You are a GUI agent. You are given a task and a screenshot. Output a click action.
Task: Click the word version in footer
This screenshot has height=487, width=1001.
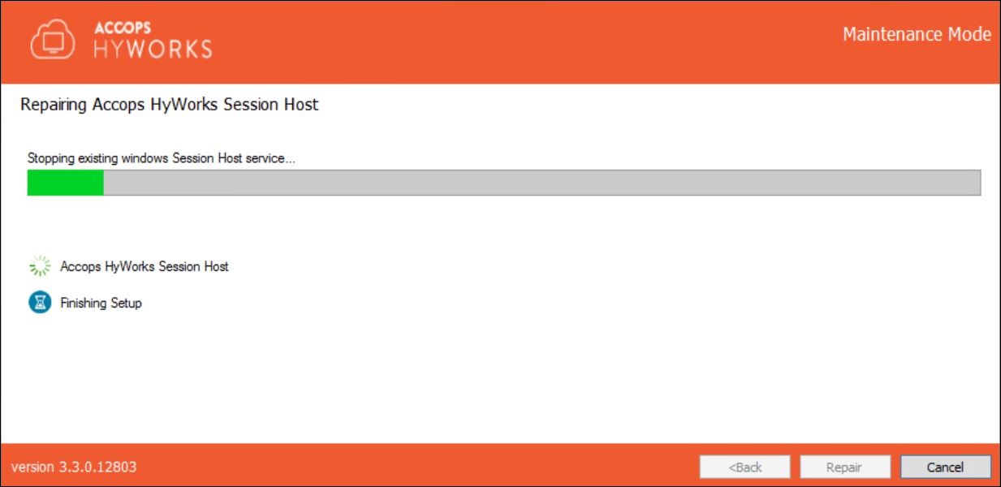pyautogui.click(x=32, y=467)
